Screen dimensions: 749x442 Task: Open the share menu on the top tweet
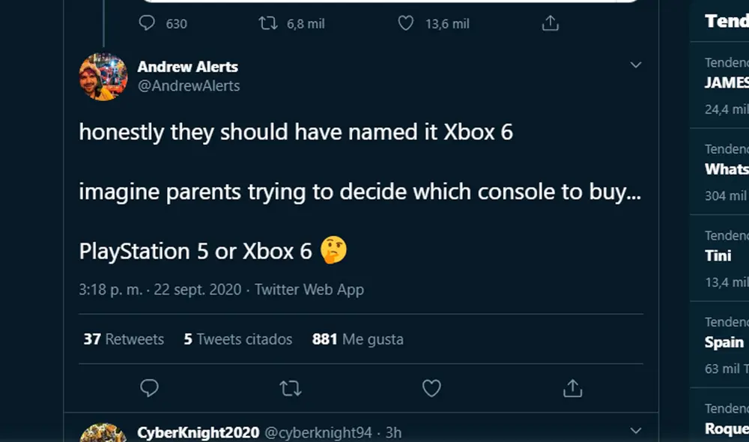coord(550,23)
